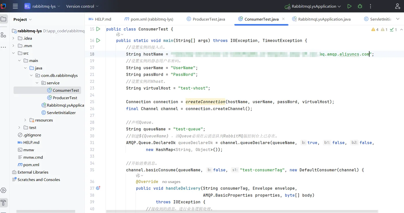Expand the .idea folder
Screen dimensions: 404x213
coord(13,38)
